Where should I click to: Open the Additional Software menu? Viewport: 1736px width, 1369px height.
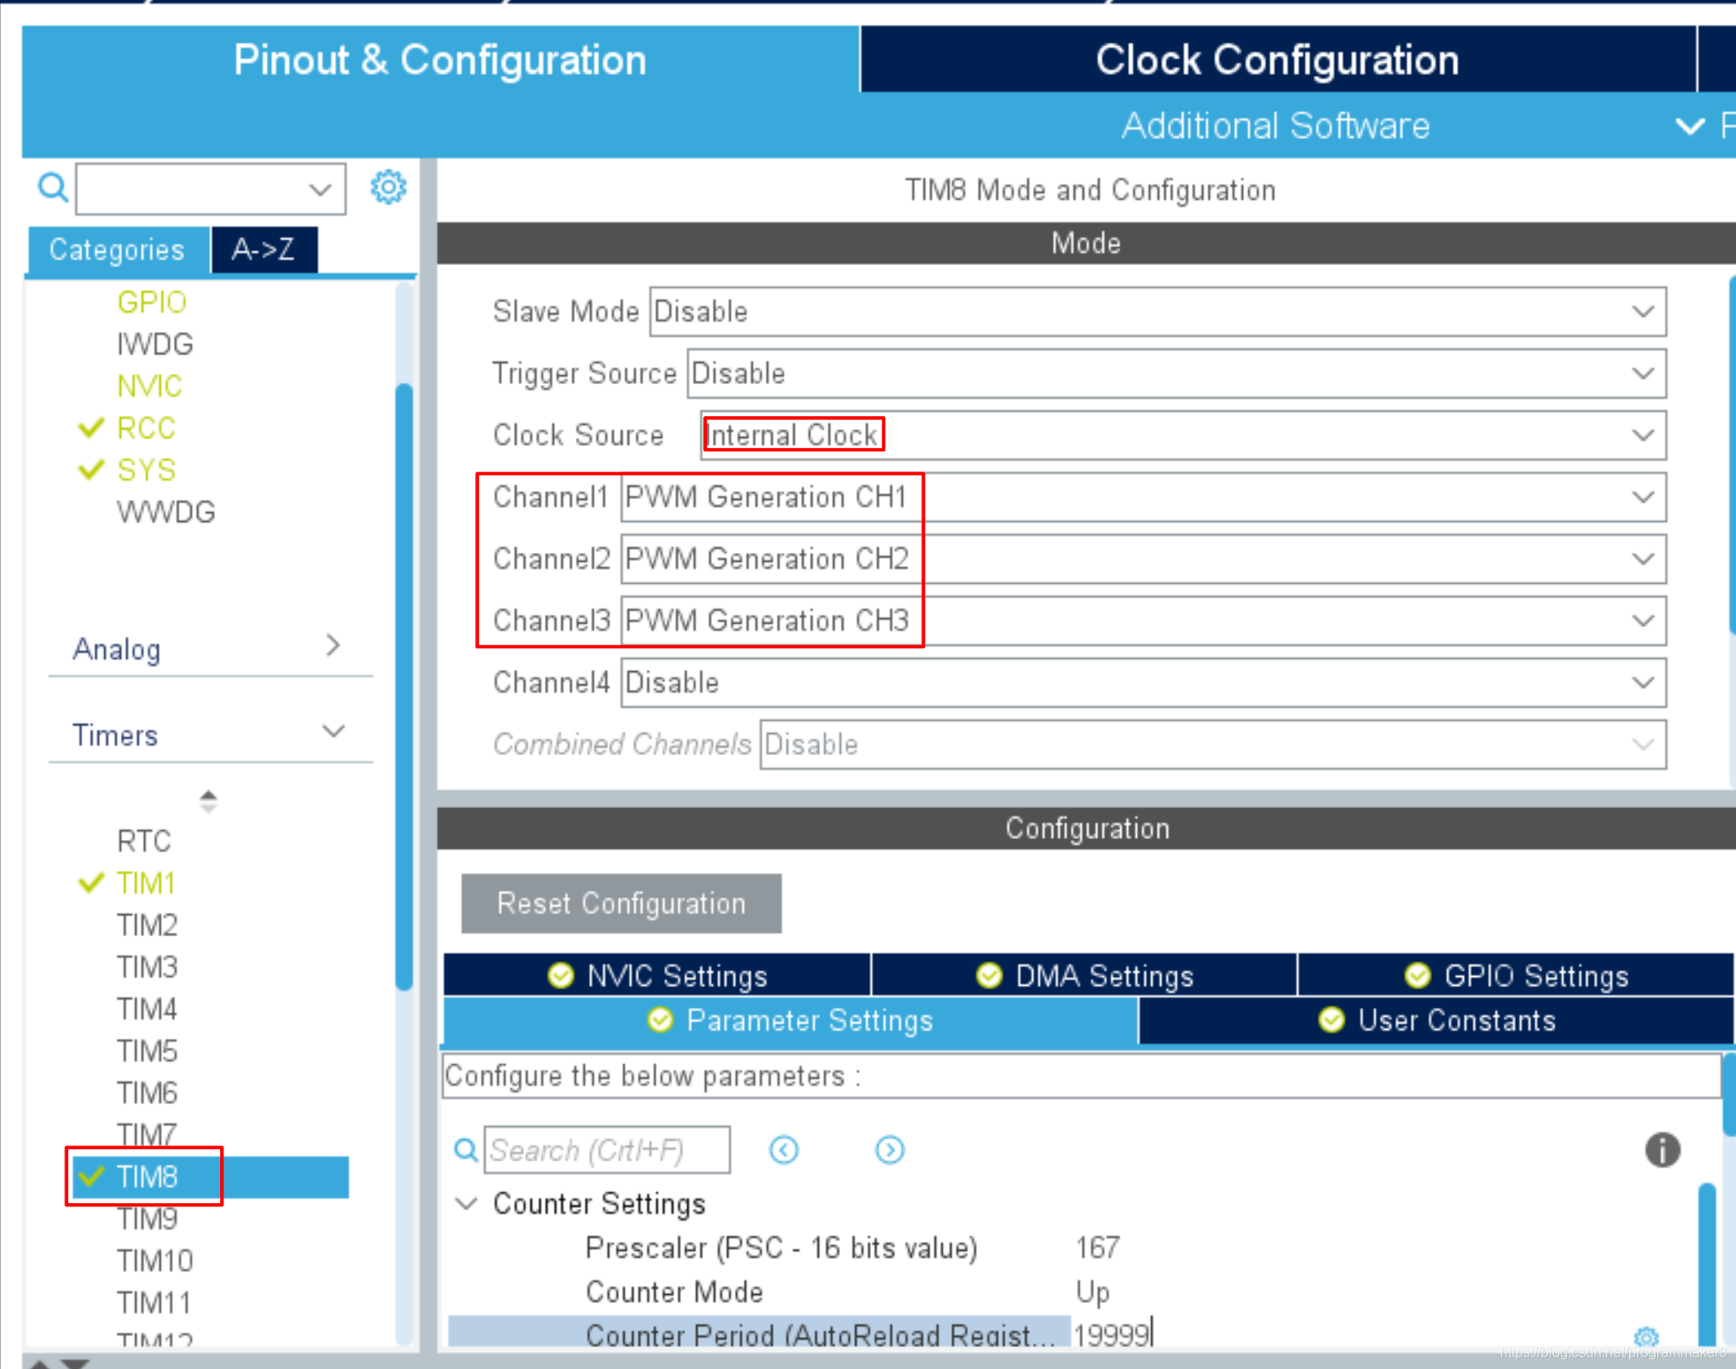[x=1276, y=125]
